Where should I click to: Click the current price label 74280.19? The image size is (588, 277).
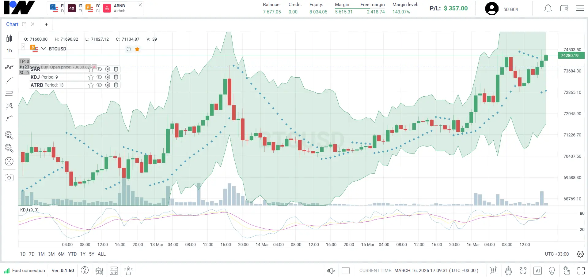pyautogui.click(x=570, y=56)
